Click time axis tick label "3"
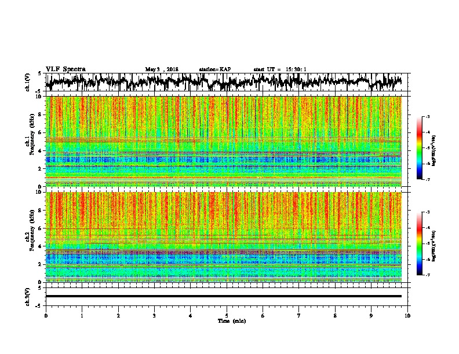 [154, 316]
